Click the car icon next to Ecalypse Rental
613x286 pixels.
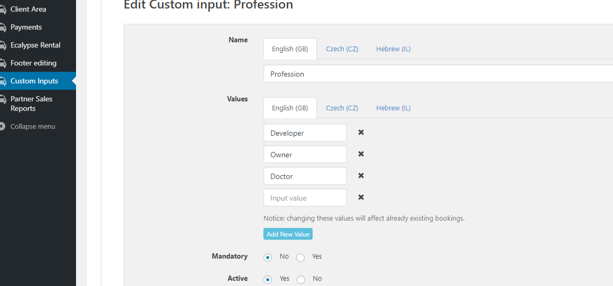[x=3, y=45]
